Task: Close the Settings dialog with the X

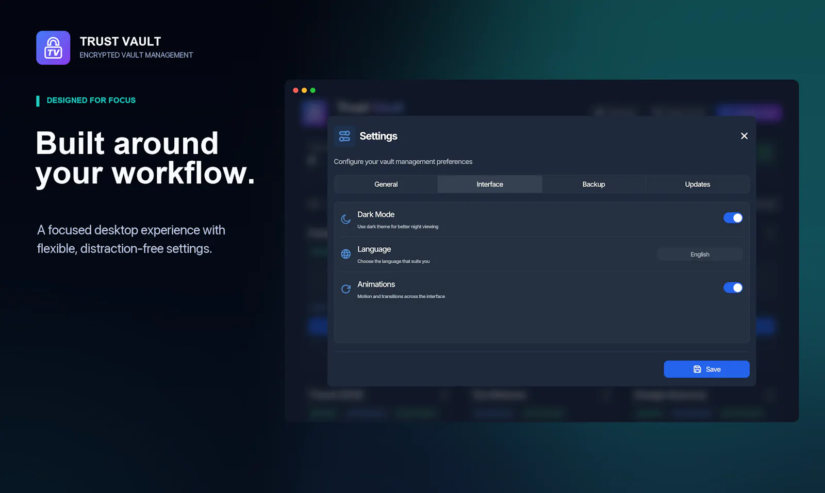Action: pos(744,136)
